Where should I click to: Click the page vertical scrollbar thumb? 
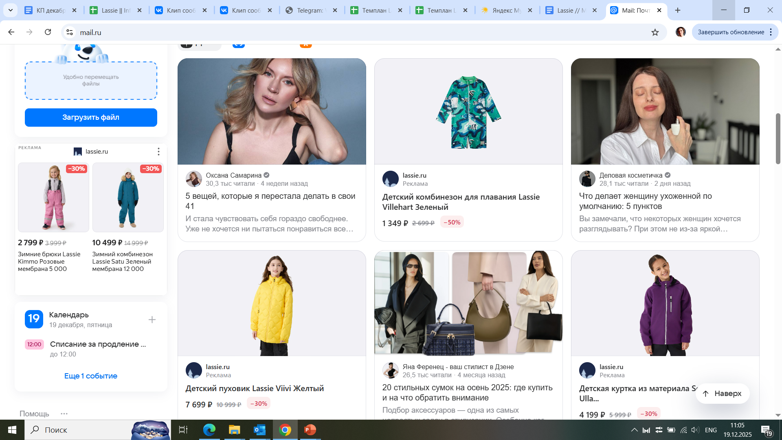[x=778, y=139]
